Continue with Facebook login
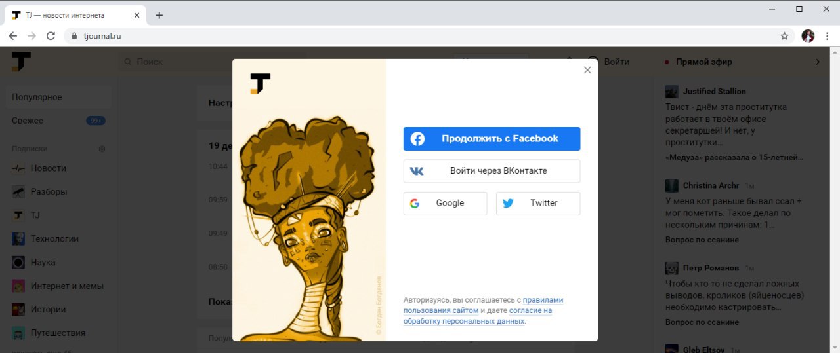 [x=492, y=139]
